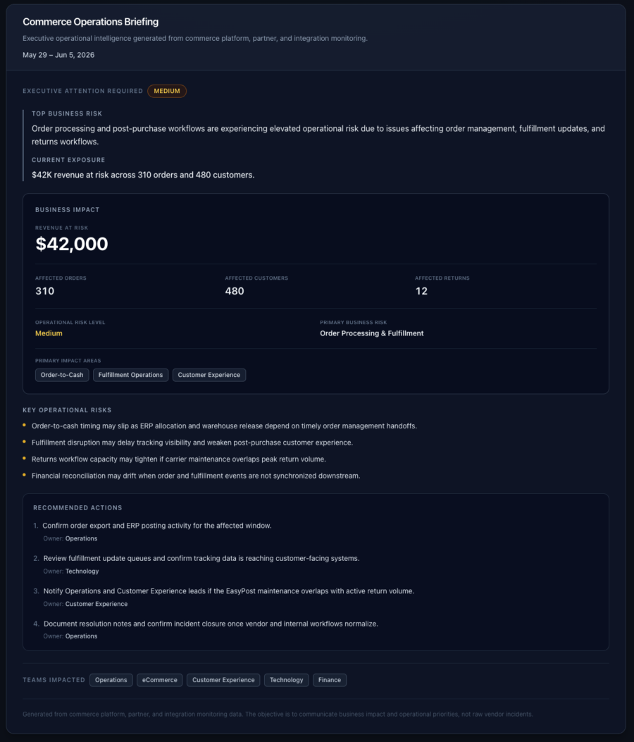The image size is (634, 742).
Task: Select the Fulfillment Operations tag
Action: click(130, 375)
